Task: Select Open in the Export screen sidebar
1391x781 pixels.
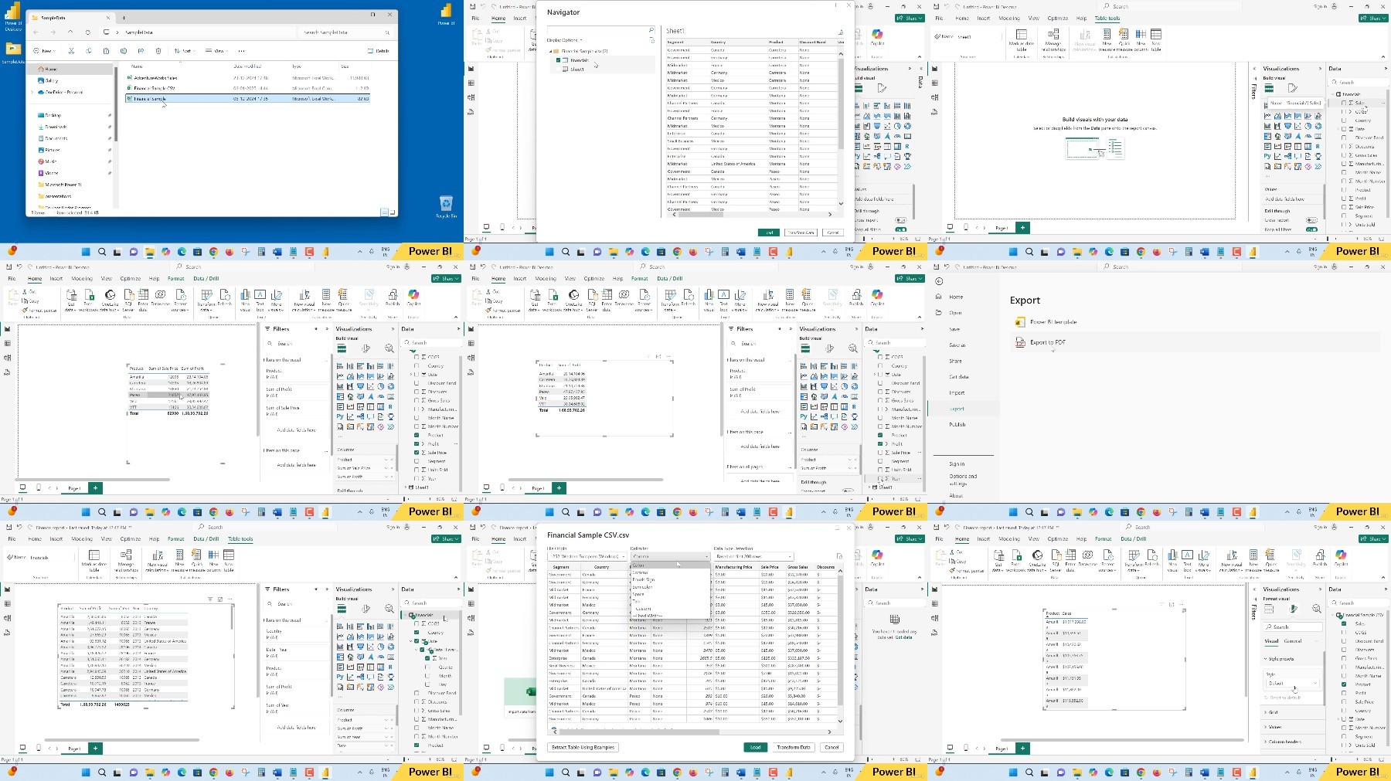Action: click(955, 313)
